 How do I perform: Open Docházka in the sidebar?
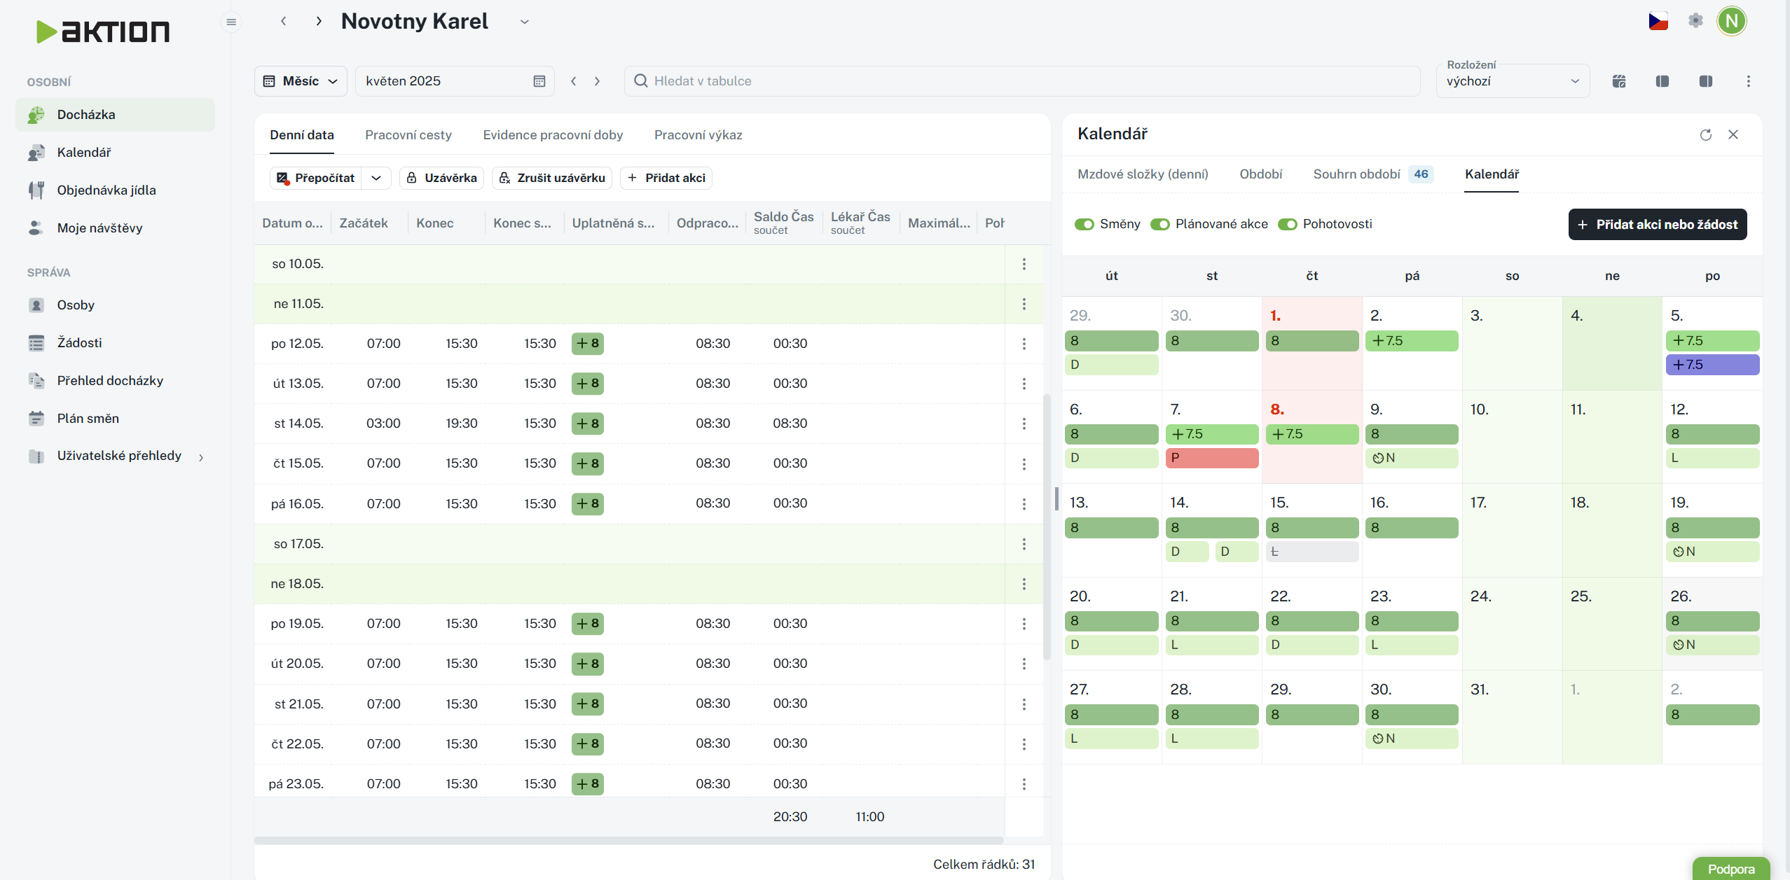86,115
